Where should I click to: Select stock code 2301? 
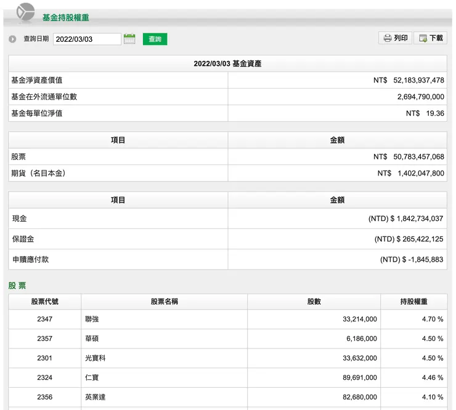pyautogui.click(x=45, y=358)
